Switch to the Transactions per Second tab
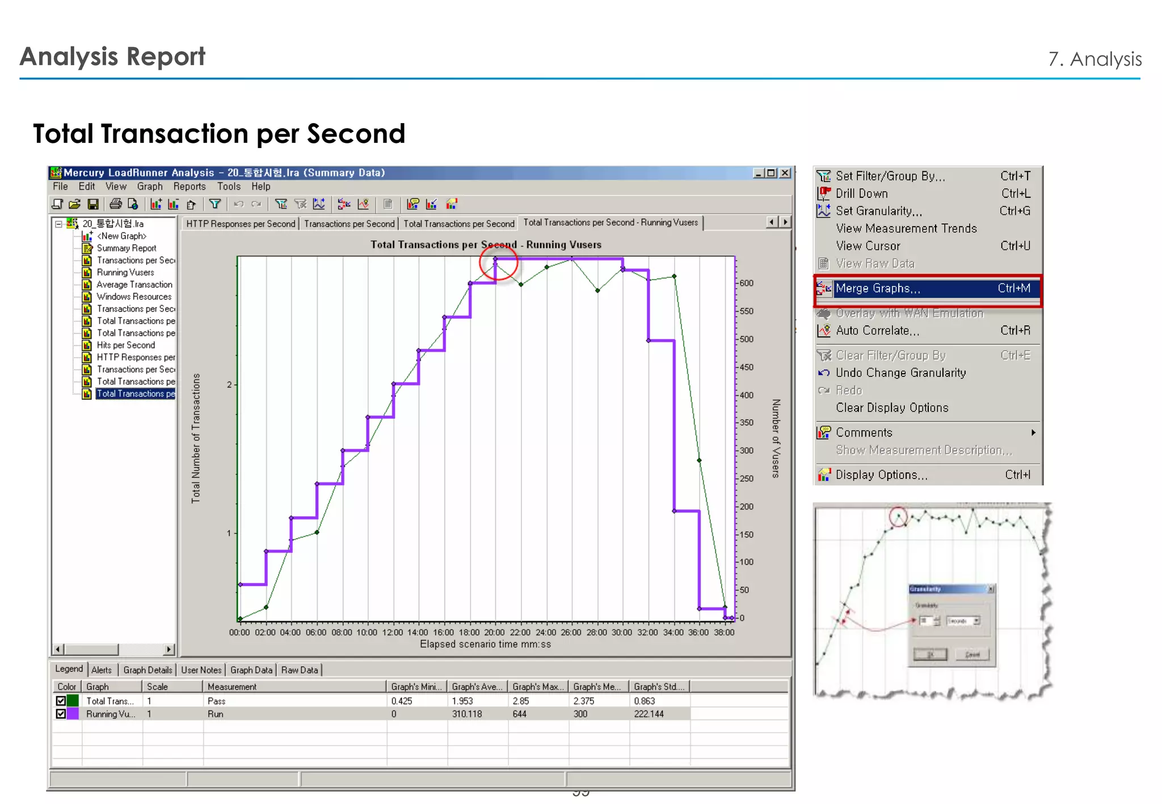Viewport: 1162px width, 804px height. click(349, 224)
